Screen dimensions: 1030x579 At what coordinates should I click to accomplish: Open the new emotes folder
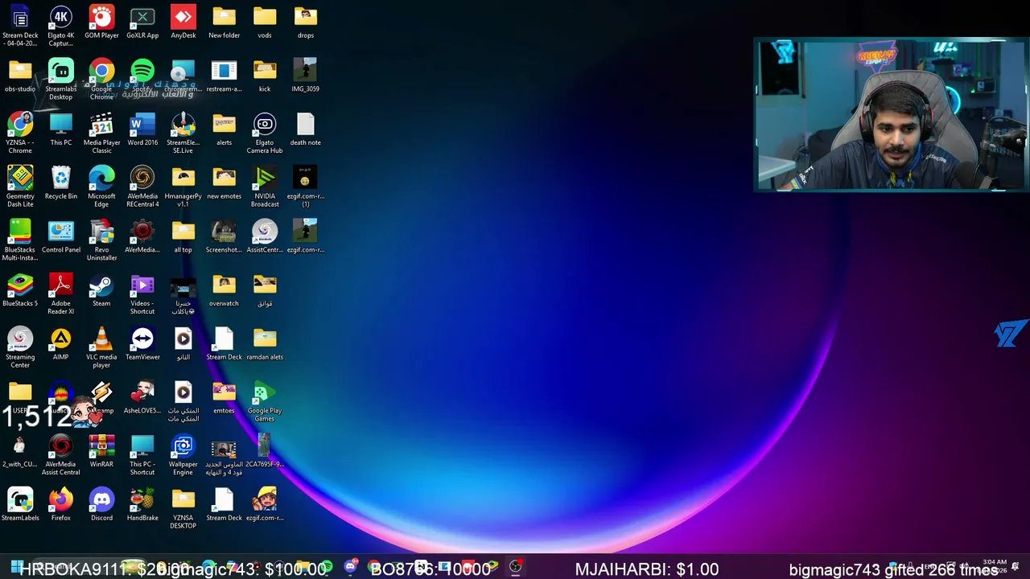[224, 183]
